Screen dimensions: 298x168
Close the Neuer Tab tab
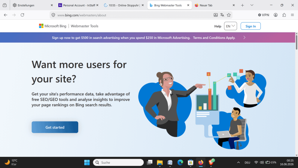pos(234,5)
